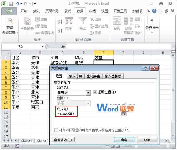Screen dimensions: 177x150
Task: Click dialog help question mark button
Action: click(145, 68)
